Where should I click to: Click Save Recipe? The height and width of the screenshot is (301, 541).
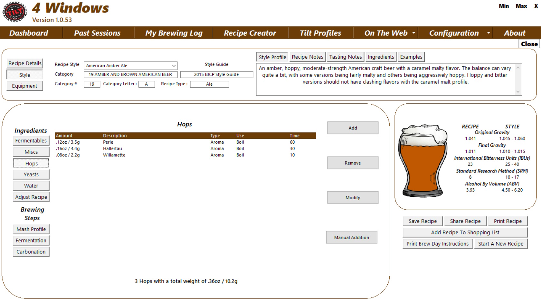422,221
